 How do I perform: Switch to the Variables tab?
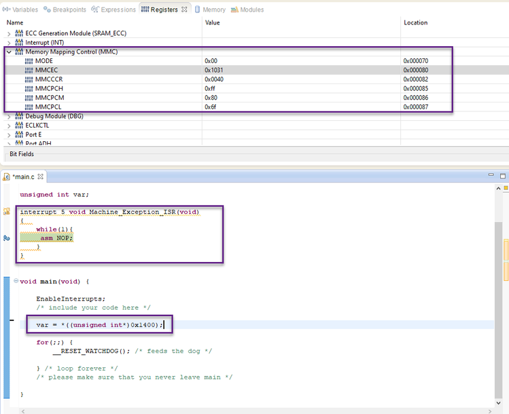click(20, 10)
